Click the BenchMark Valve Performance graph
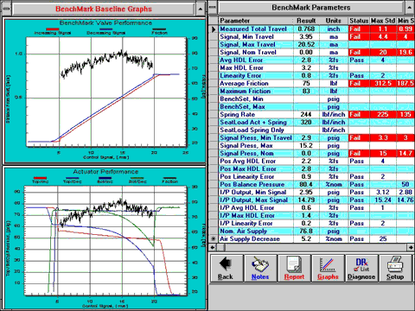415x311 pixels. click(x=106, y=92)
